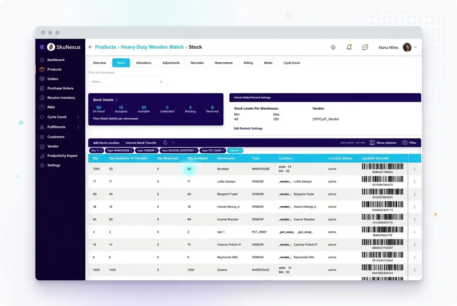Toggle the theme brightness icon
Image resolution: width=457 pixels, height=306 pixels.
[333, 47]
